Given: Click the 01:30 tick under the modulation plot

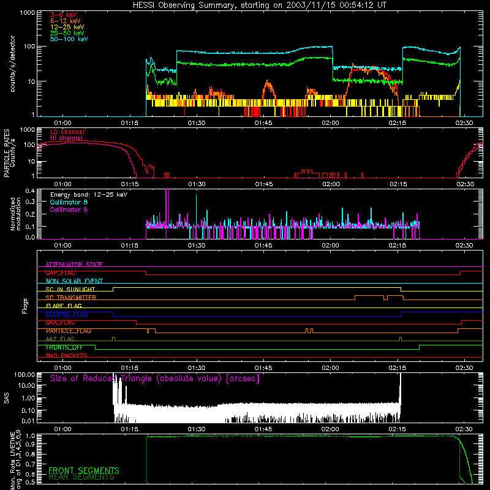Looking at the screenshot, I should coord(196,246).
